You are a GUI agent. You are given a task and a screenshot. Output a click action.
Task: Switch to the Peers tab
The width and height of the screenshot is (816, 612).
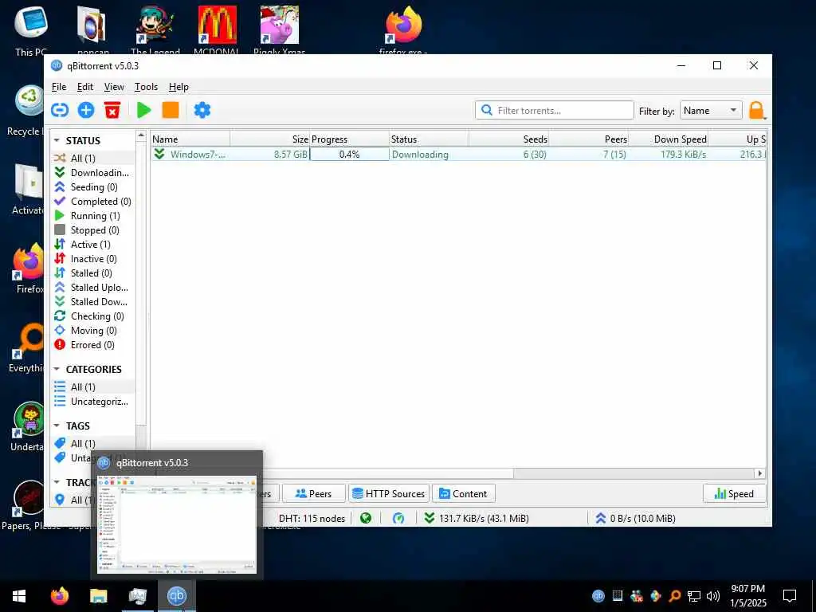click(x=313, y=493)
